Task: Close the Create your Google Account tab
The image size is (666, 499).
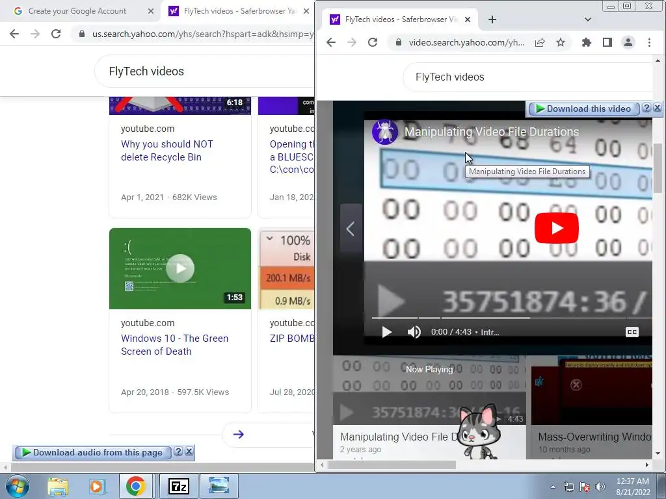Action: [151, 11]
